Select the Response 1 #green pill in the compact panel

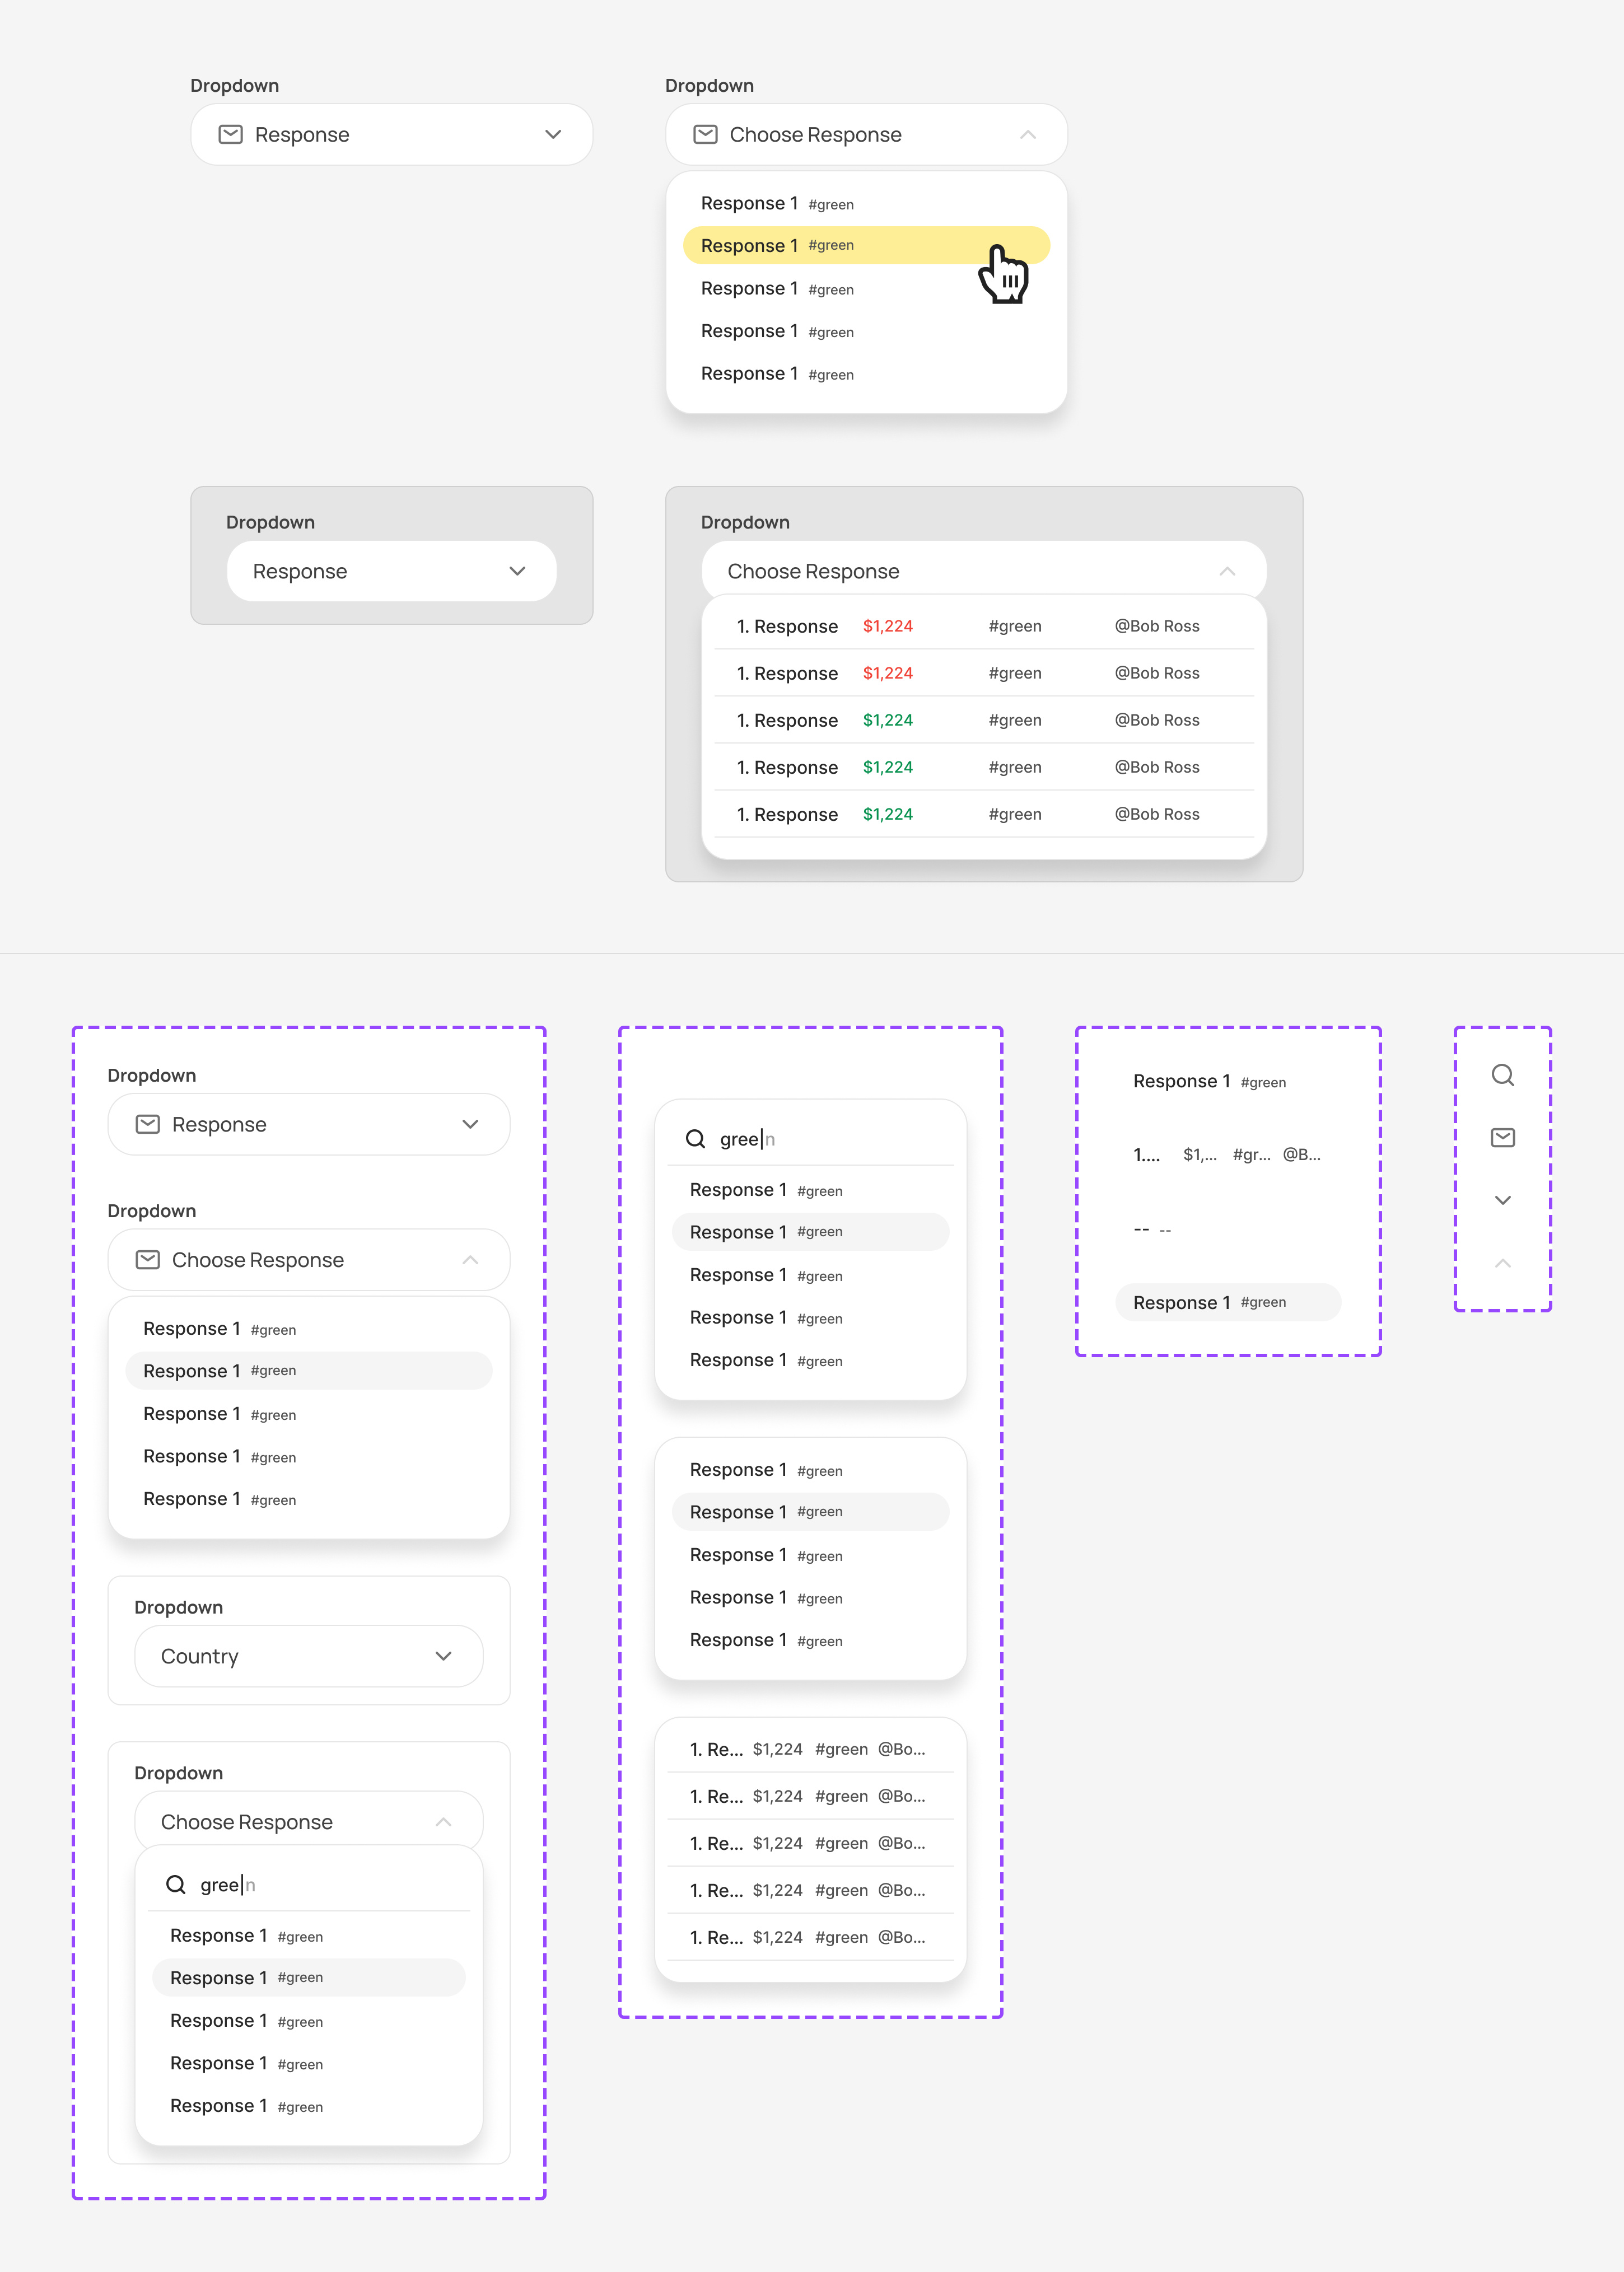coord(1227,1301)
